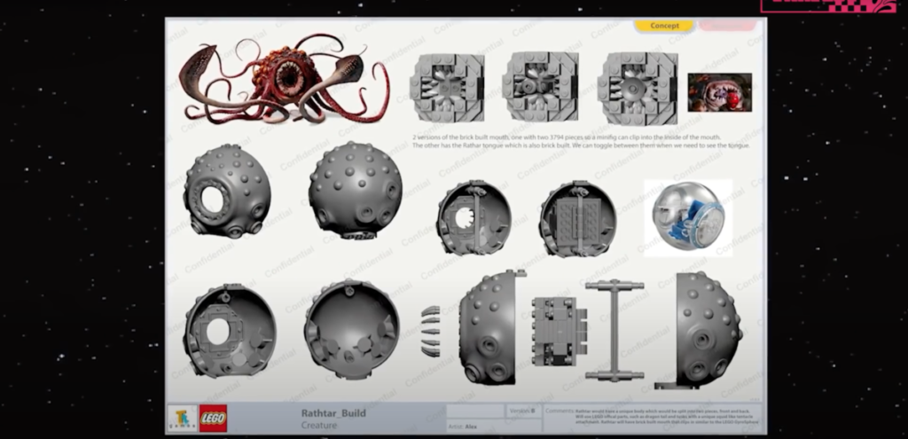Select the studded sphere with open mouth hole
The image size is (908, 439).
coord(227,191)
